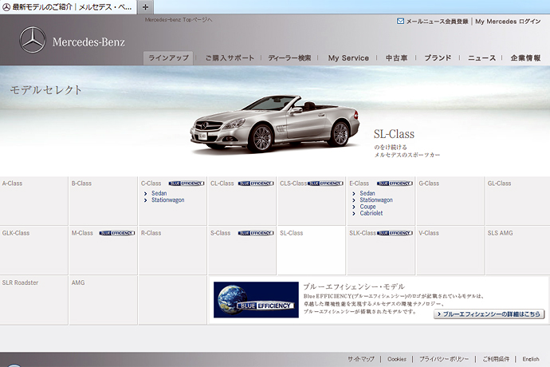Open the ラインアップ navigation tab
550x367 pixels.
click(168, 58)
